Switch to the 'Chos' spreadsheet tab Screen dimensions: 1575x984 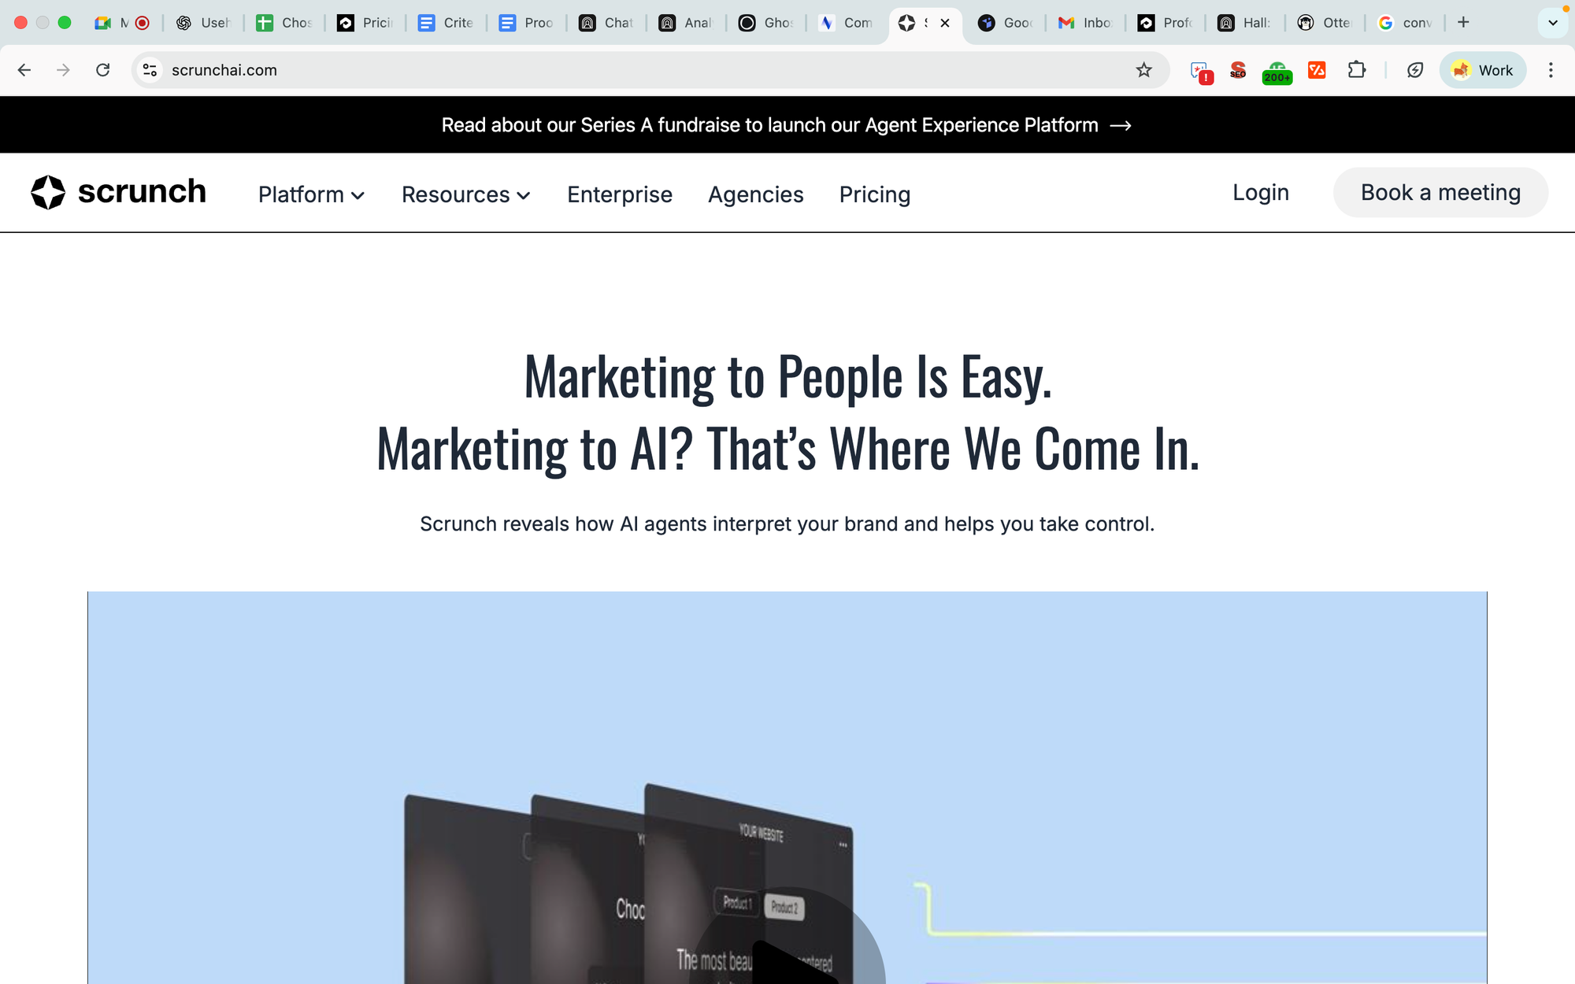point(284,23)
